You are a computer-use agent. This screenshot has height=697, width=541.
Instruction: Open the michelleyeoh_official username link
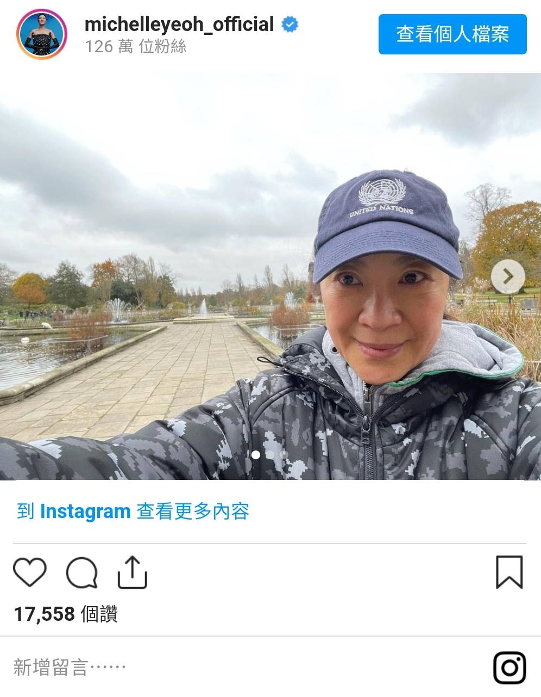coord(179,24)
